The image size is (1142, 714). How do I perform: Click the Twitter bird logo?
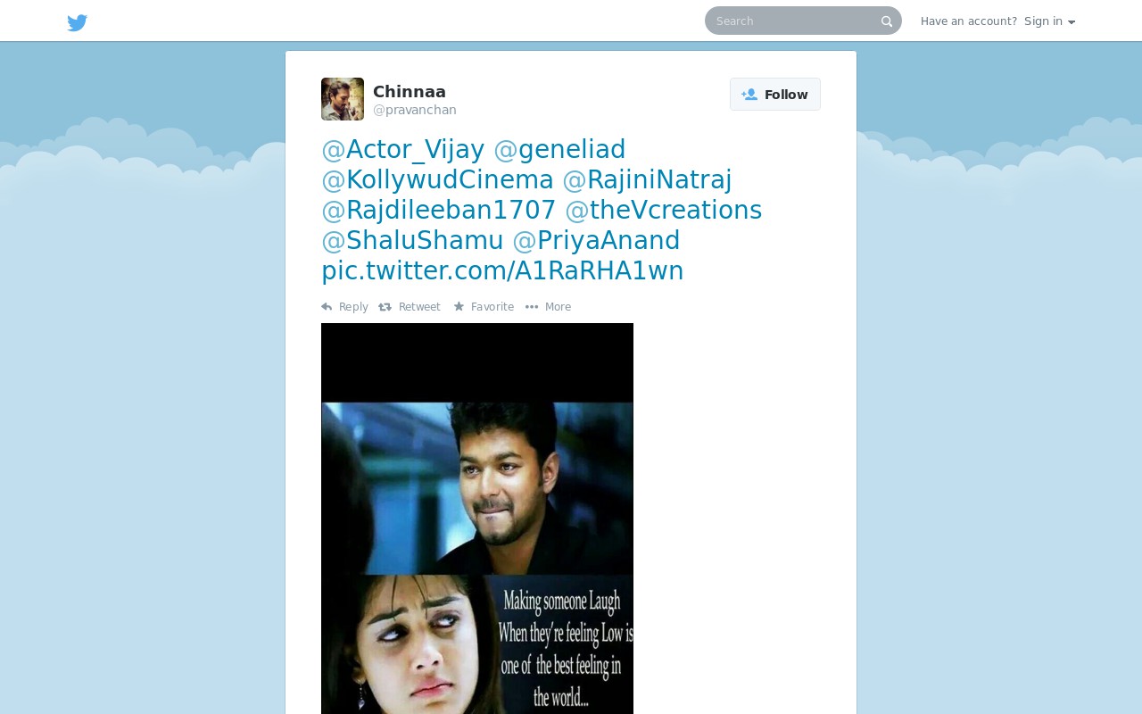click(x=78, y=22)
